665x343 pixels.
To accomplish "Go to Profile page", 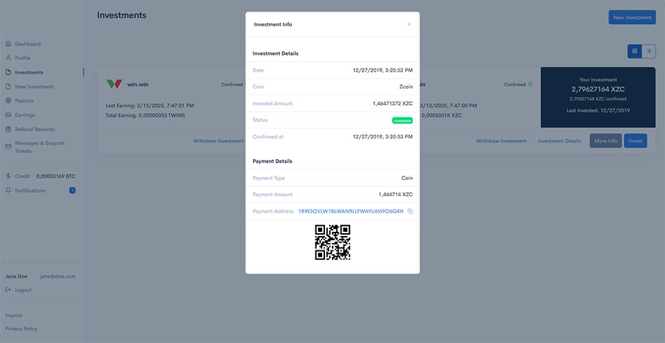I will (x=23, y=58).
